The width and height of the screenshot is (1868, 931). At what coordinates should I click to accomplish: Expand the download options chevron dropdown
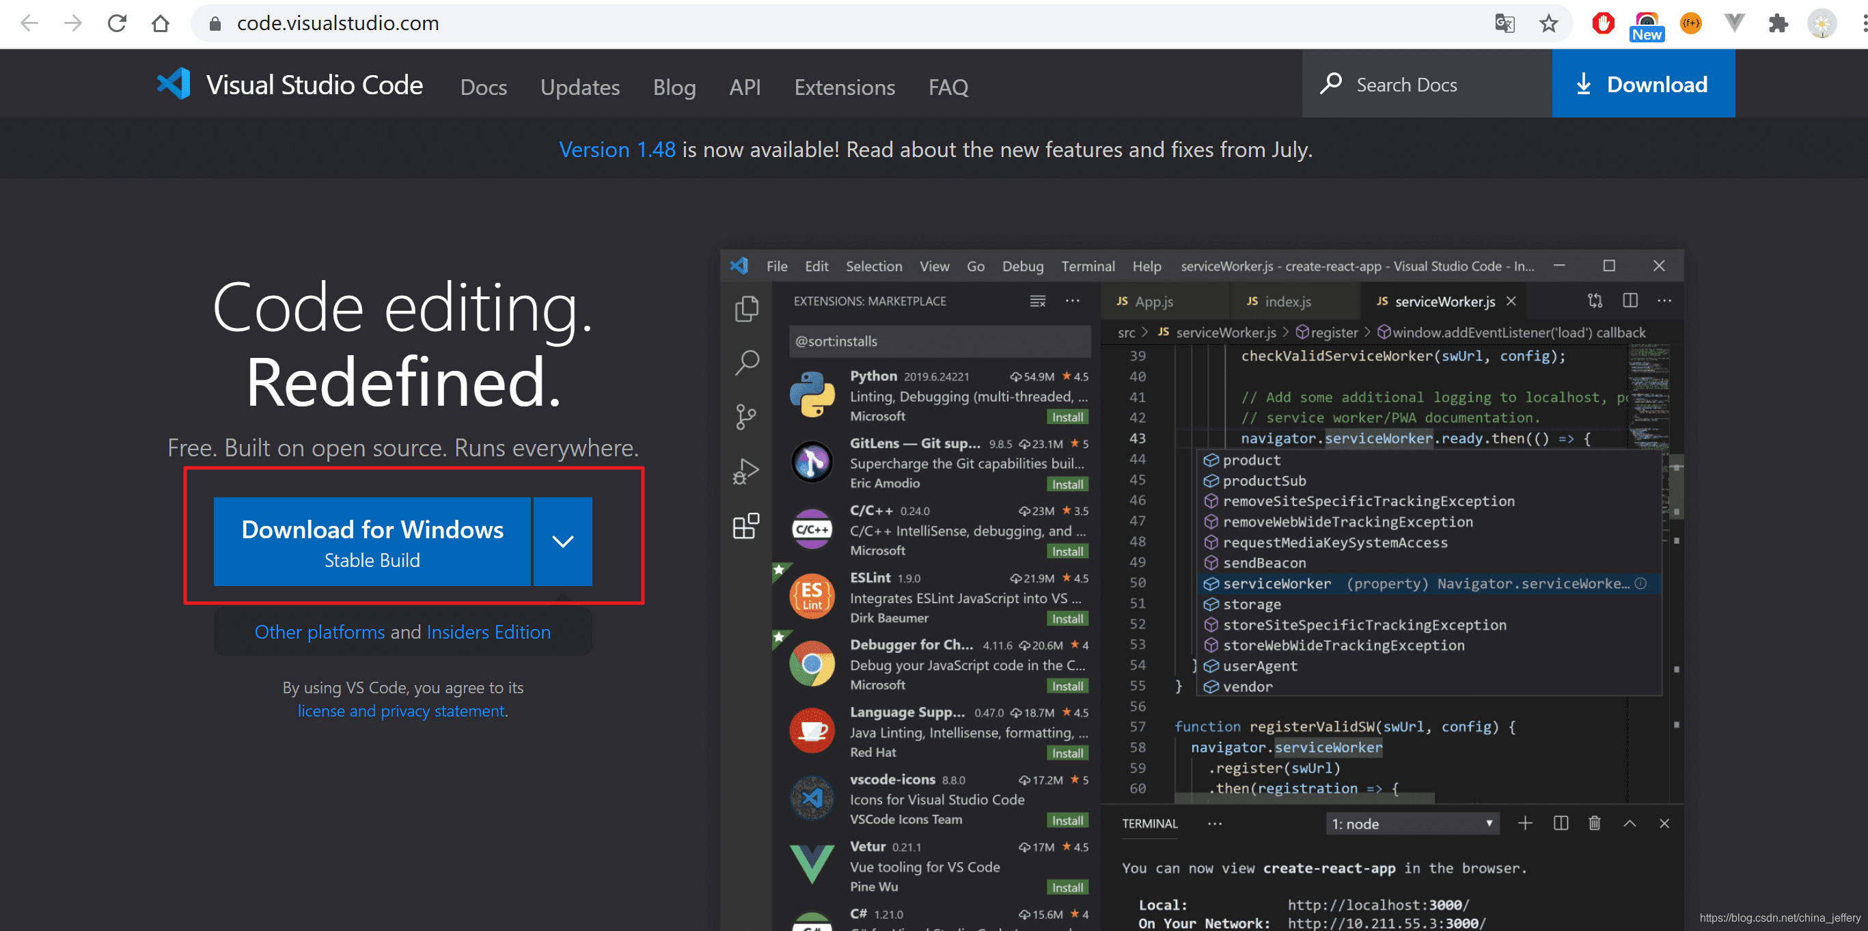[563, 541]
